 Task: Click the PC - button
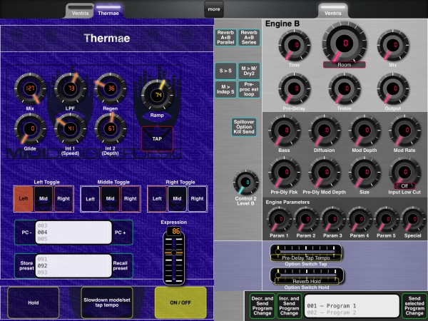click(26, 233)
